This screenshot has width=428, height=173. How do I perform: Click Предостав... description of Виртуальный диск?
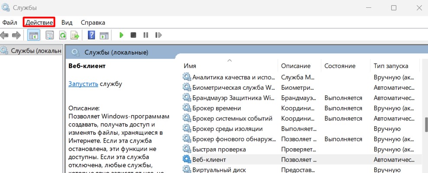[x=298, y=170]
